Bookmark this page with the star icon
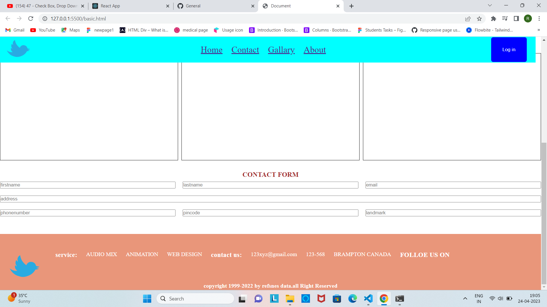This screenshot has width=547, height=307. [479, 18]
